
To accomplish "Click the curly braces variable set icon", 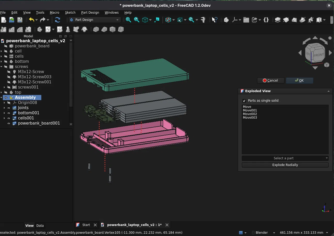I will click(x=266, y=20).
